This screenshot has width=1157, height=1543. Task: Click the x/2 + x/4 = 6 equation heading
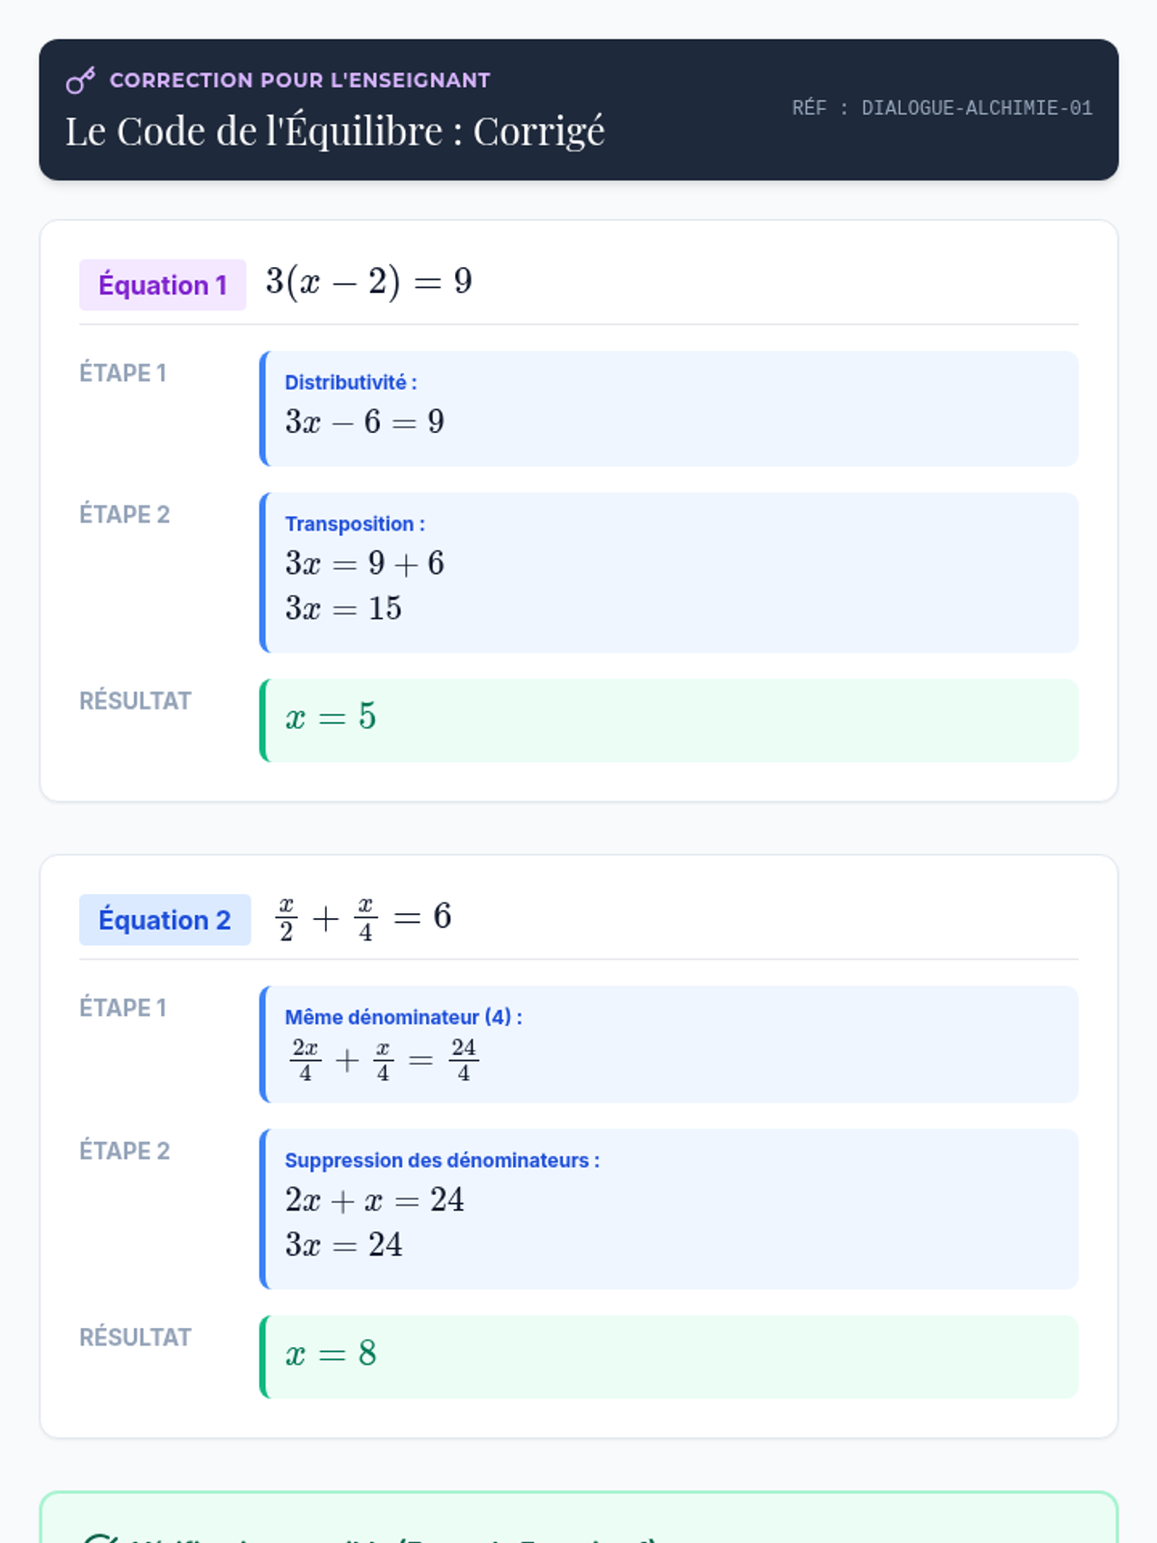click(364, 918)
